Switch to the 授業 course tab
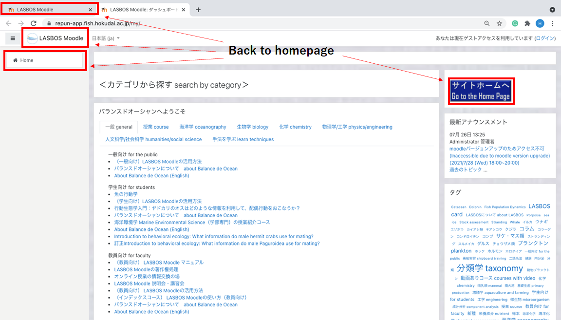Viewport: 561px width, 320px height. (156, 127)
